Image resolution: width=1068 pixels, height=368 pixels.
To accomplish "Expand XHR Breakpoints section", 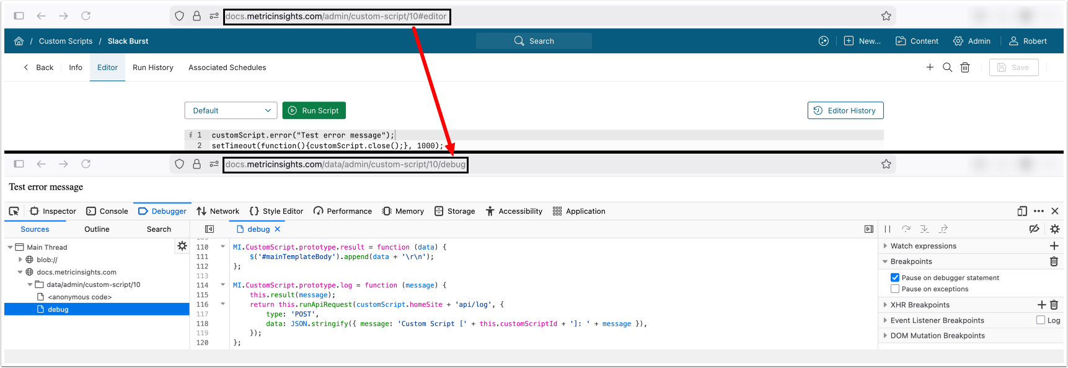I will 885,305.
